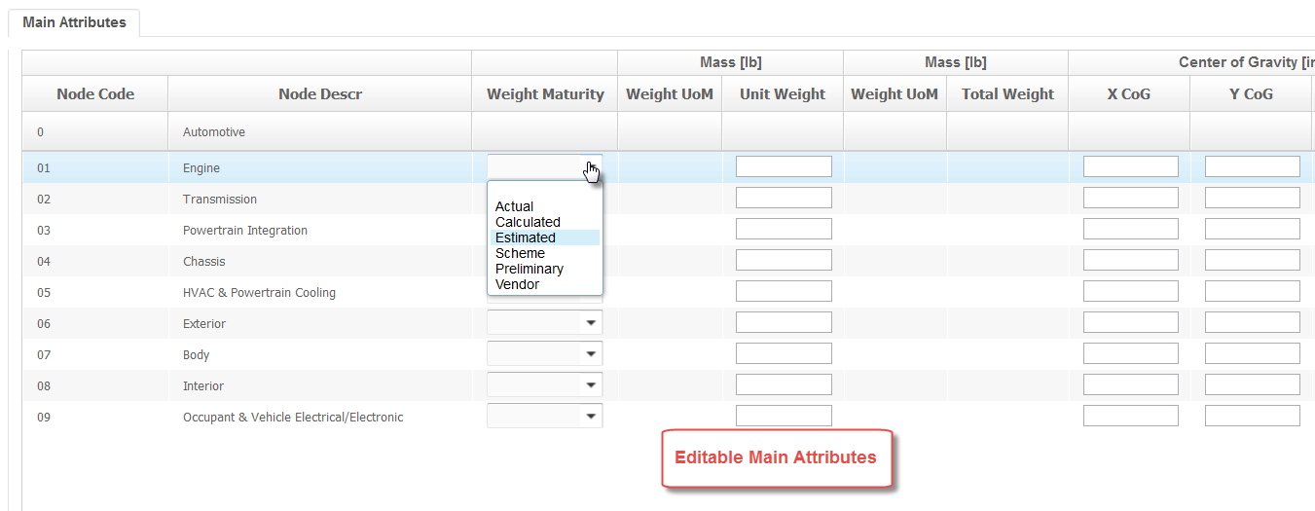This screenshot has height=511, width=1315.
Task: Open the Body row Weight Maturity dropdown
Action: [x=544, y=353]
